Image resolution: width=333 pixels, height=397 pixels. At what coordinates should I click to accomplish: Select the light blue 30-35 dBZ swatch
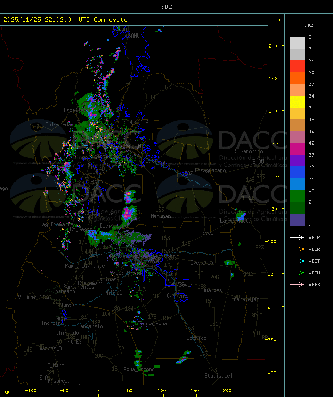coord(297,184)
